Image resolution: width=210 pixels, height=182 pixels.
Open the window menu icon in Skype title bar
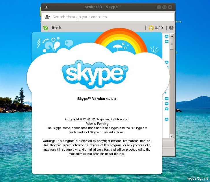(x=47, y=7)
